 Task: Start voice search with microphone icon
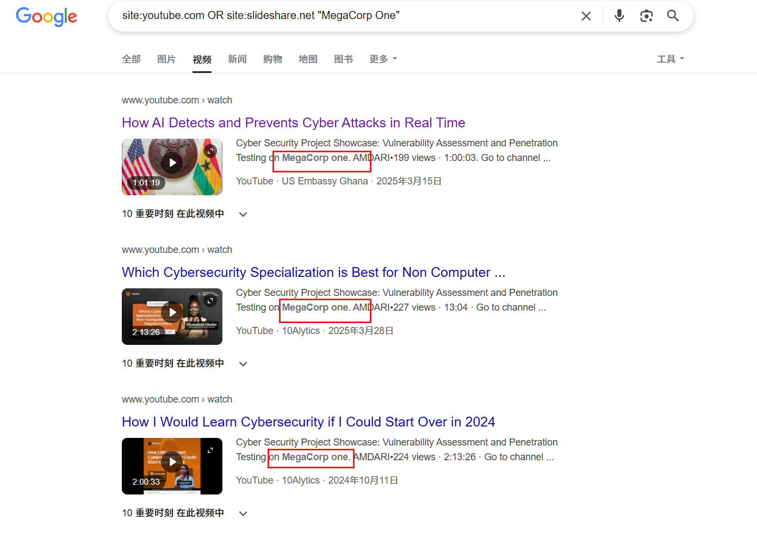tap(619, 16)
